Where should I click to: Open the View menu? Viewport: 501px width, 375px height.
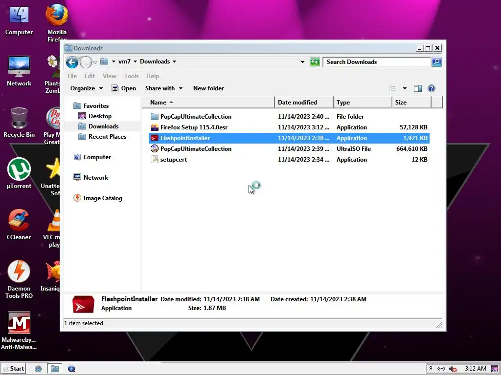[x=109, y=76]
